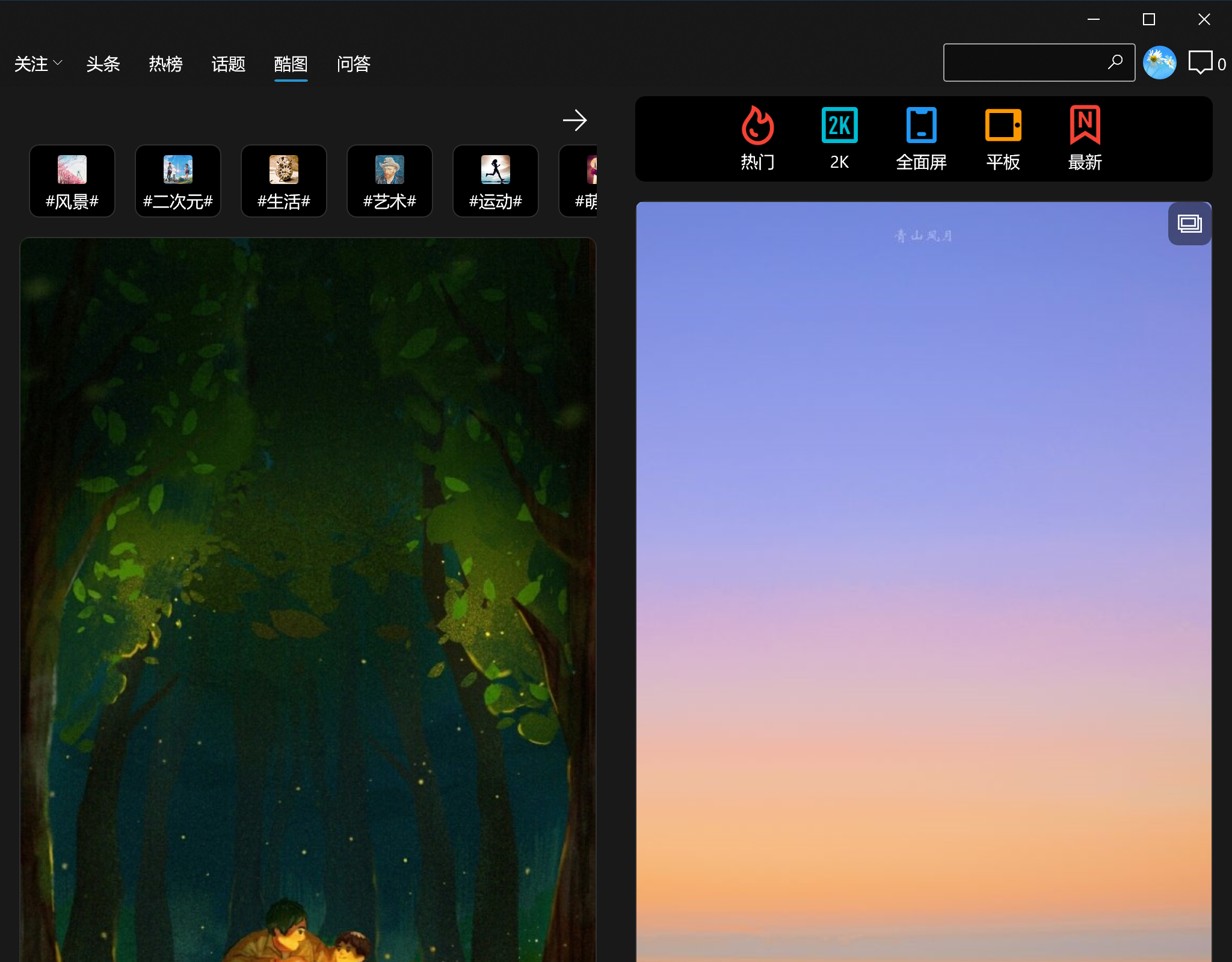Click inside the search input box
The image size is (1232, 962).
point(1023,63)
